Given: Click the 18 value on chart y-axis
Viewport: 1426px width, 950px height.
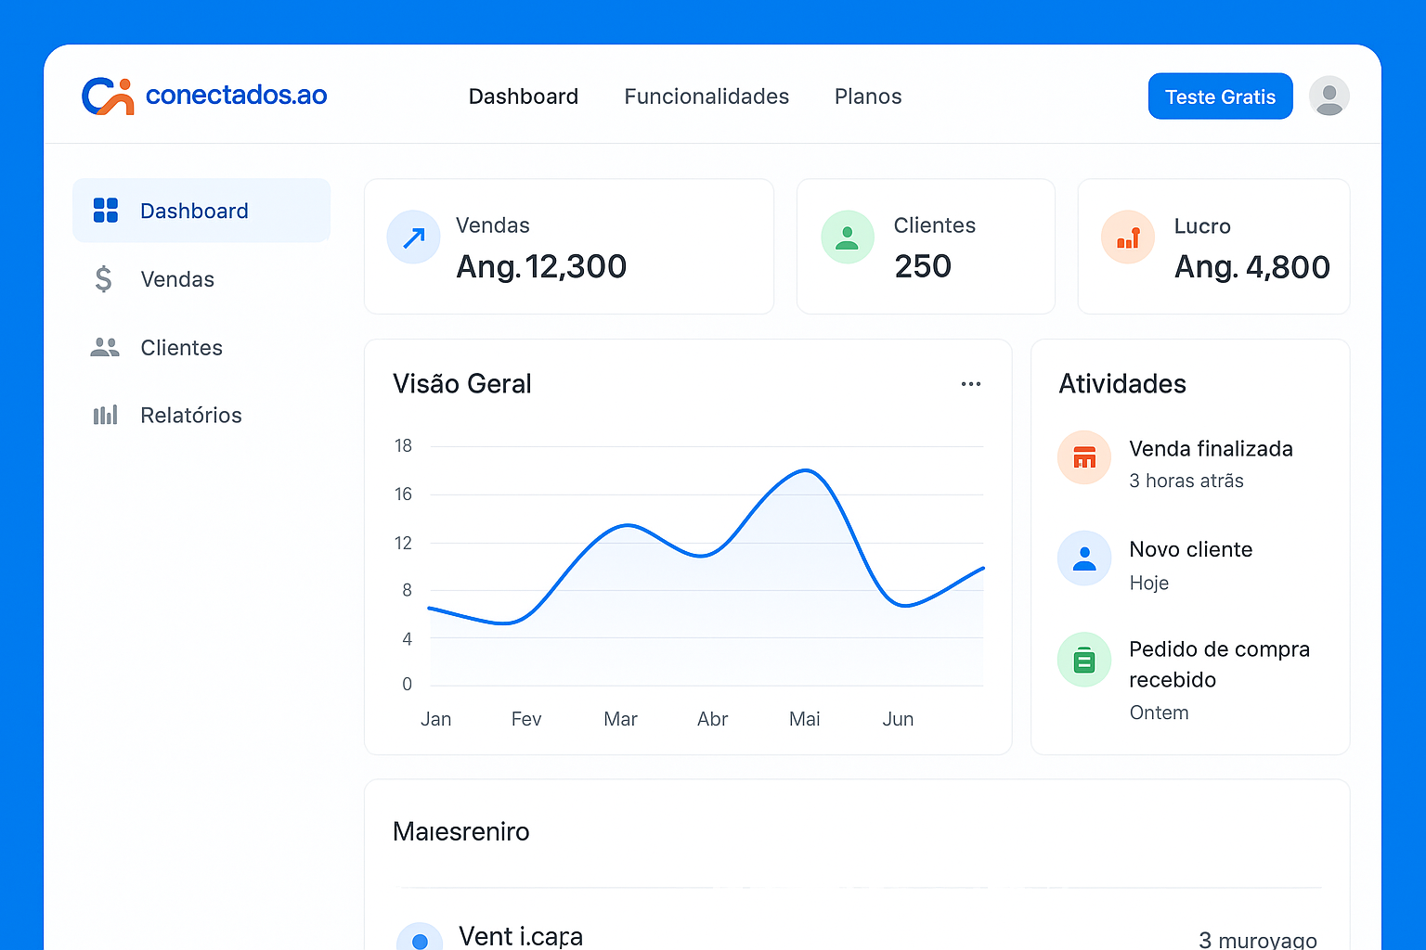Looking at the screenshot, I should (403, 446).
